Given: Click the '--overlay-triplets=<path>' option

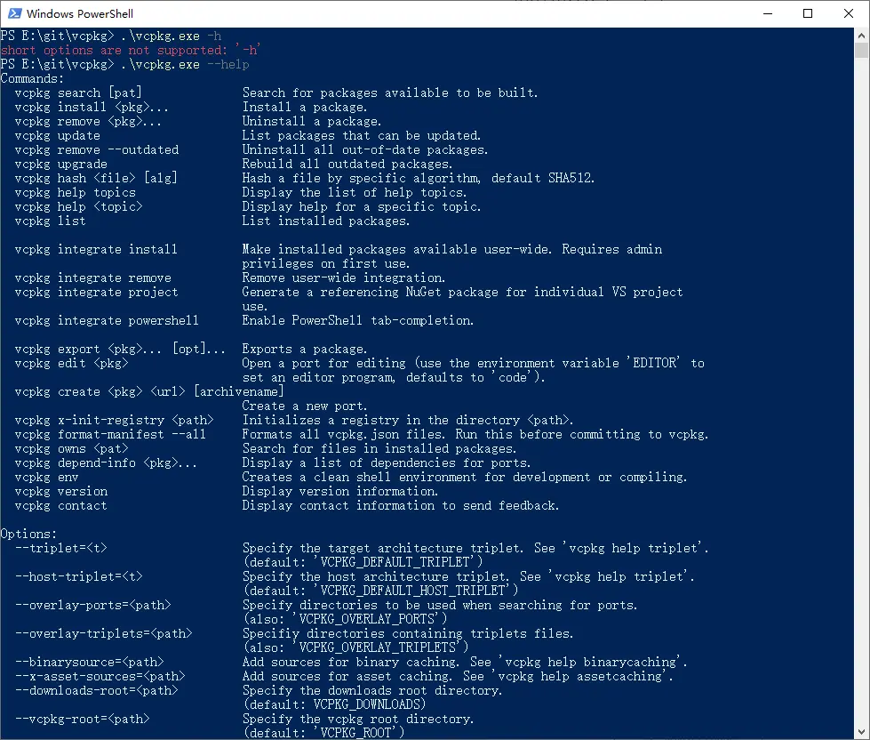Looking at the screenshot, I should 104,633.
